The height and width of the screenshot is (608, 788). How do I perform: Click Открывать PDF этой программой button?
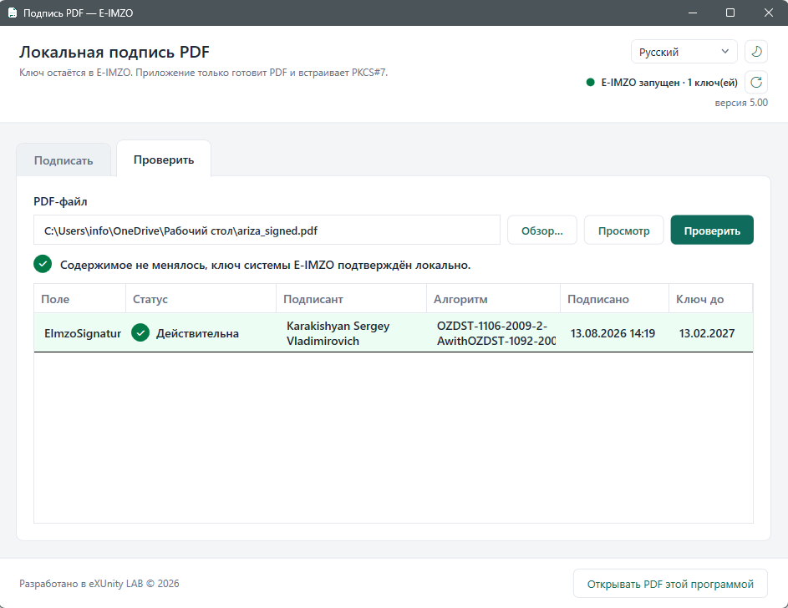670,584
